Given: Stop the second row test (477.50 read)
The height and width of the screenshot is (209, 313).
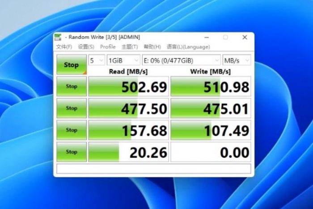Looking at the screenshot, I should (72, 108).
